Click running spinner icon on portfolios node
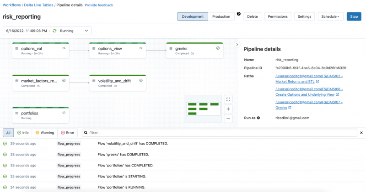 64,113
